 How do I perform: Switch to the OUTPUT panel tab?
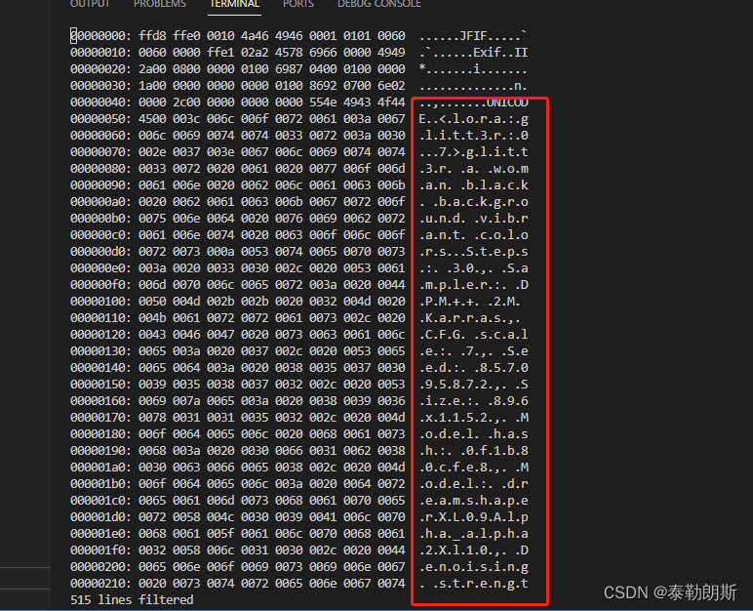(90, 4)
